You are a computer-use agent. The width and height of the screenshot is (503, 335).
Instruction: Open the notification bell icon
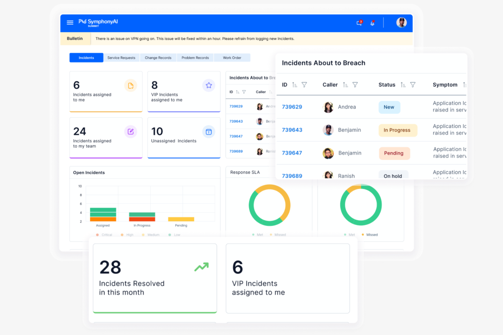tap(372, 23)
